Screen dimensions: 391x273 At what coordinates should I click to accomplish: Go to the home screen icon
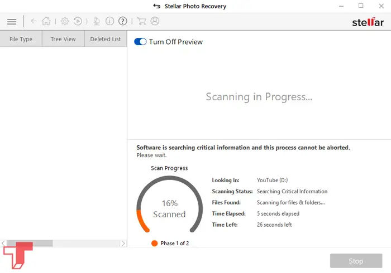(x=46, y=21)
